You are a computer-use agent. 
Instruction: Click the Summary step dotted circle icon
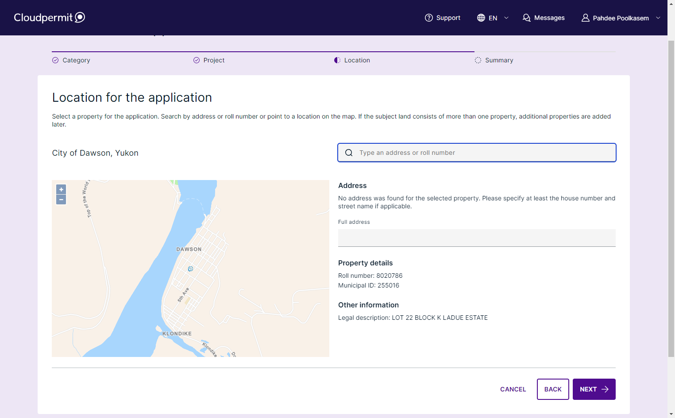(x=478, y=60)
